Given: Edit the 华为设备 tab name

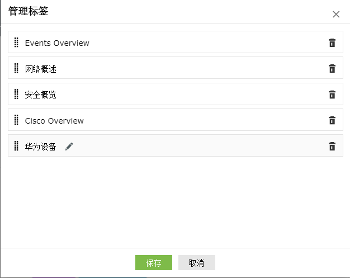Looking at the screenshot, I should coord(69,147).
